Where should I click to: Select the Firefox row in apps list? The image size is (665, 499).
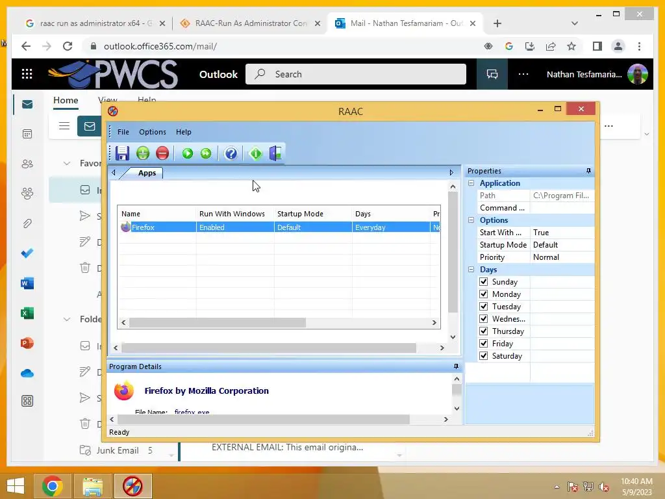click(280, 227)
